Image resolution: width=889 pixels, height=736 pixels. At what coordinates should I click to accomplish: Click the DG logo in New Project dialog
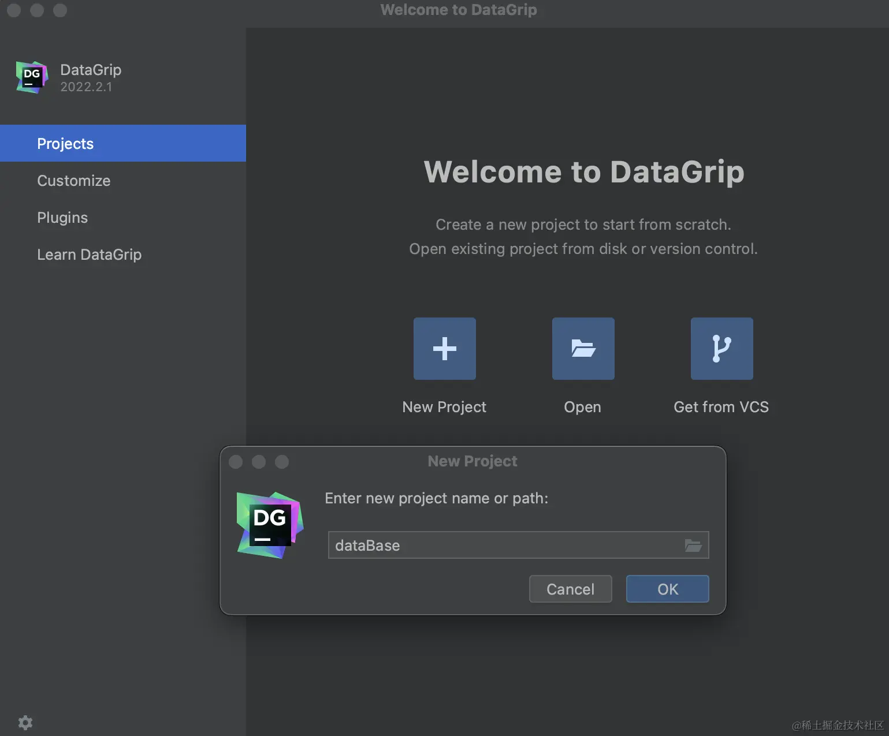(270, 525)
